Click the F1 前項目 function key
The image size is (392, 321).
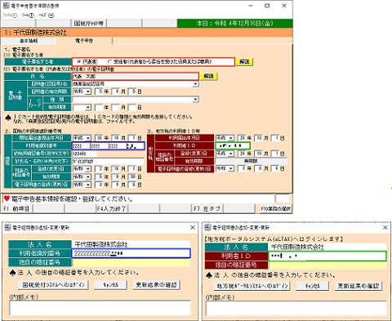pyautogui.click(x=17, y=209)
